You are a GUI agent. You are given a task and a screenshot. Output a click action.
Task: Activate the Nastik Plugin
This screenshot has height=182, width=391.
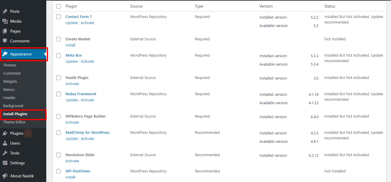click(72, 84)
